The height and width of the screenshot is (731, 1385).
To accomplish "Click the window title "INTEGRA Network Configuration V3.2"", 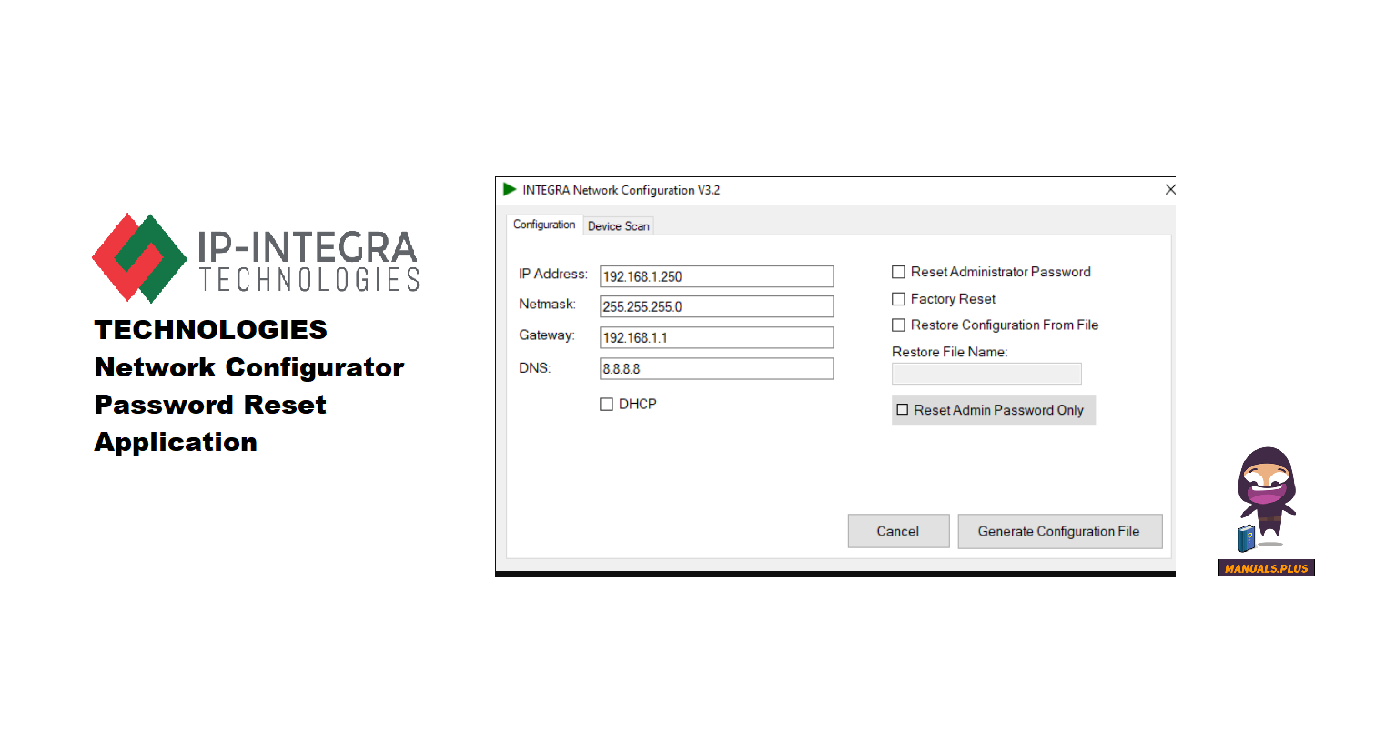I will pos(621,190).
